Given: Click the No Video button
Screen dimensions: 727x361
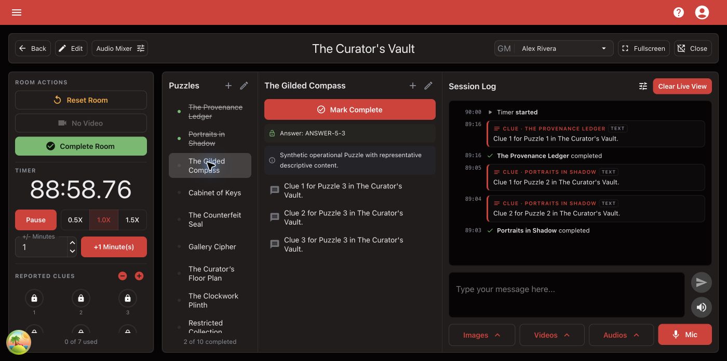Looking at the screenshot, I should [81, 123].
